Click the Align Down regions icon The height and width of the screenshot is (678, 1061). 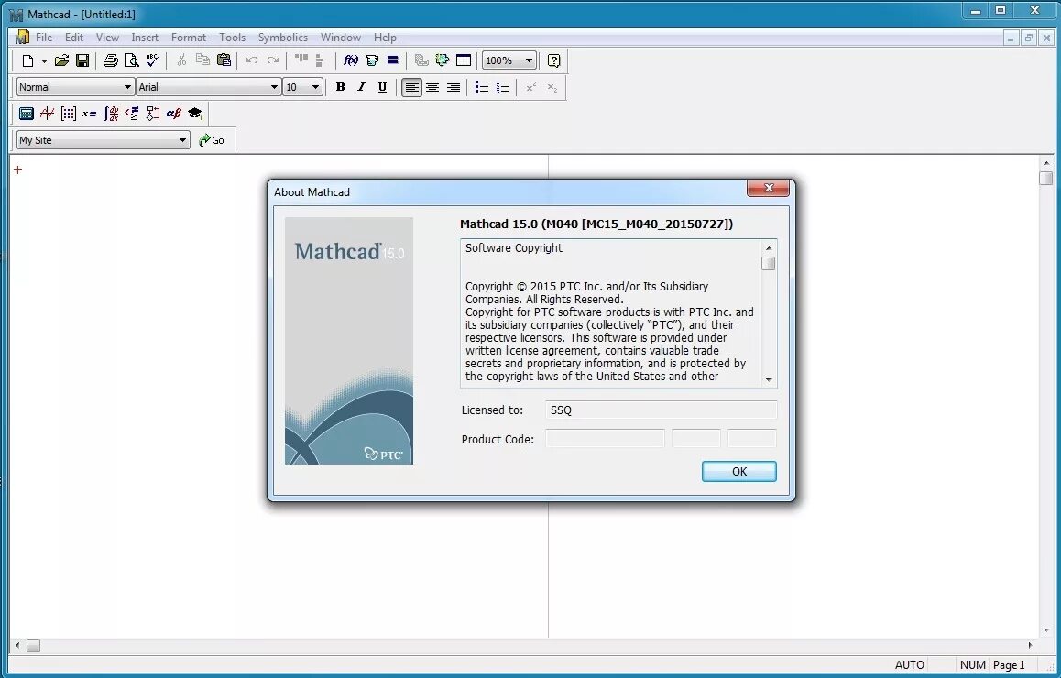320,60
